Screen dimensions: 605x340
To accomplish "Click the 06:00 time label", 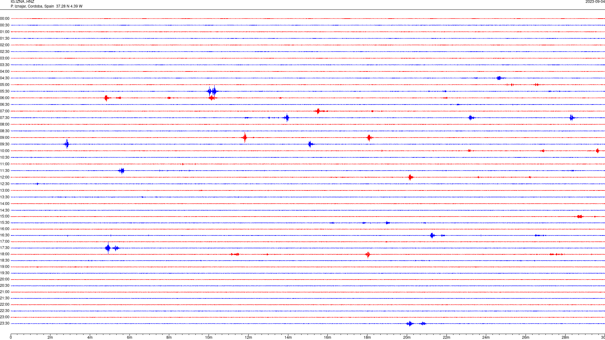I will (x=5, y=98).
